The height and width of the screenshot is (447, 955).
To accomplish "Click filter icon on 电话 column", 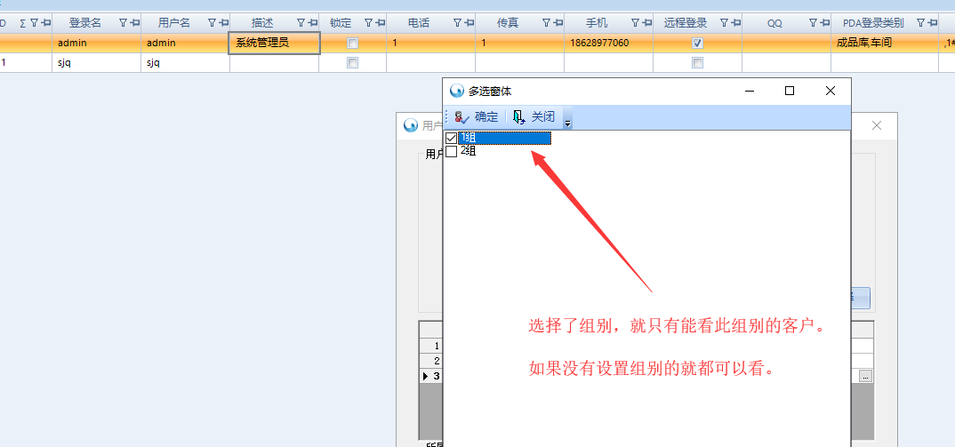I will (457, 23).
